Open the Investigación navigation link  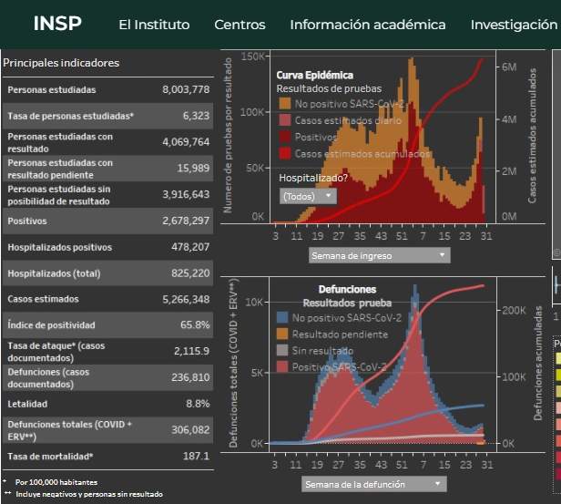point(514,25)
